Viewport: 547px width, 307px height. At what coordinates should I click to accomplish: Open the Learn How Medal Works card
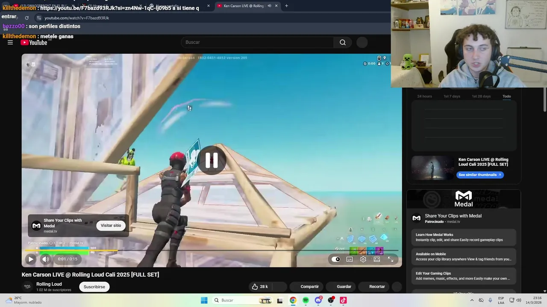(464, 237)
